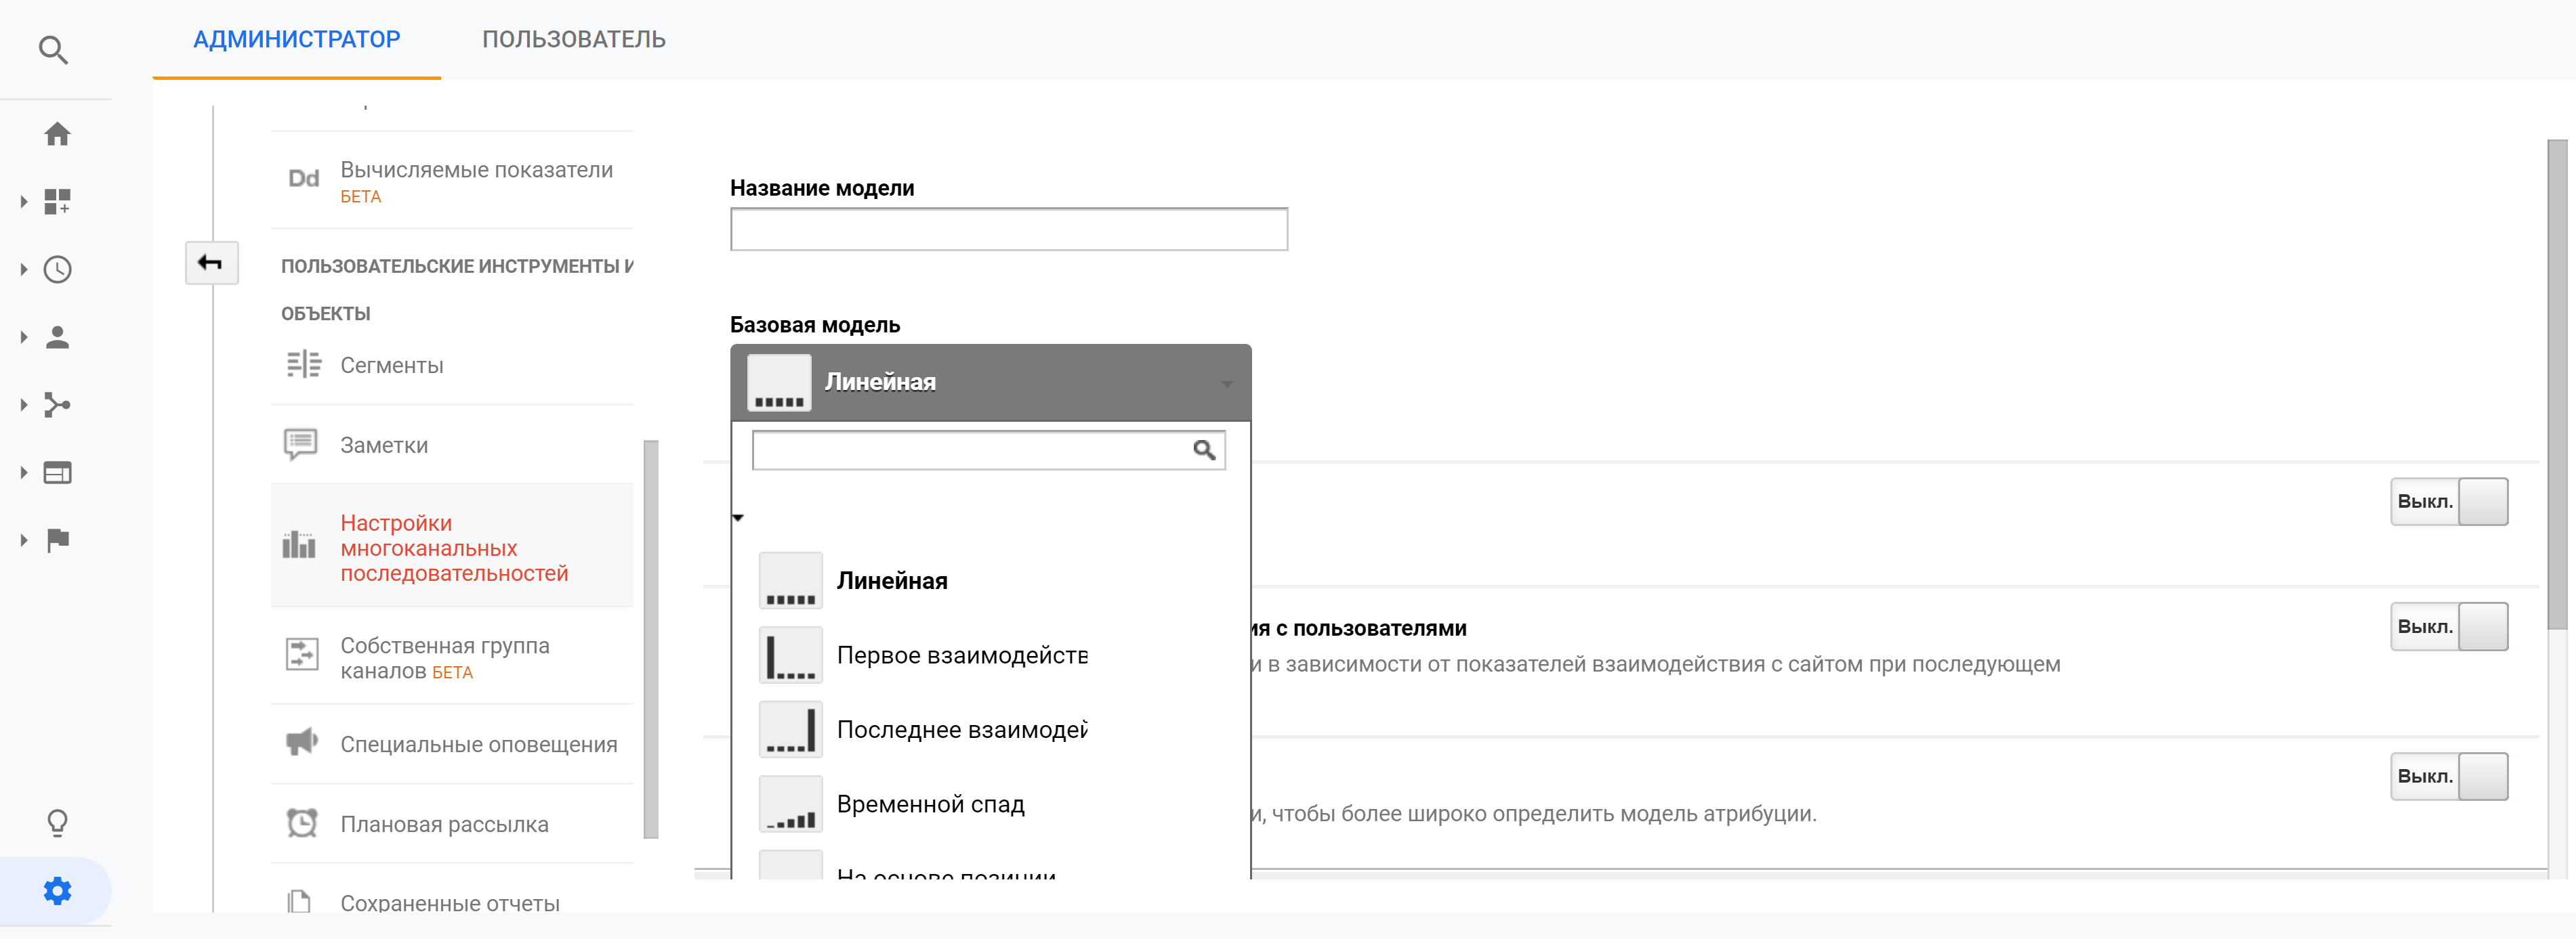The width and height of the screenshot is (2576, 939).
Task: Click the search magnifier icon in sidebar
Action: pos(53,50)
